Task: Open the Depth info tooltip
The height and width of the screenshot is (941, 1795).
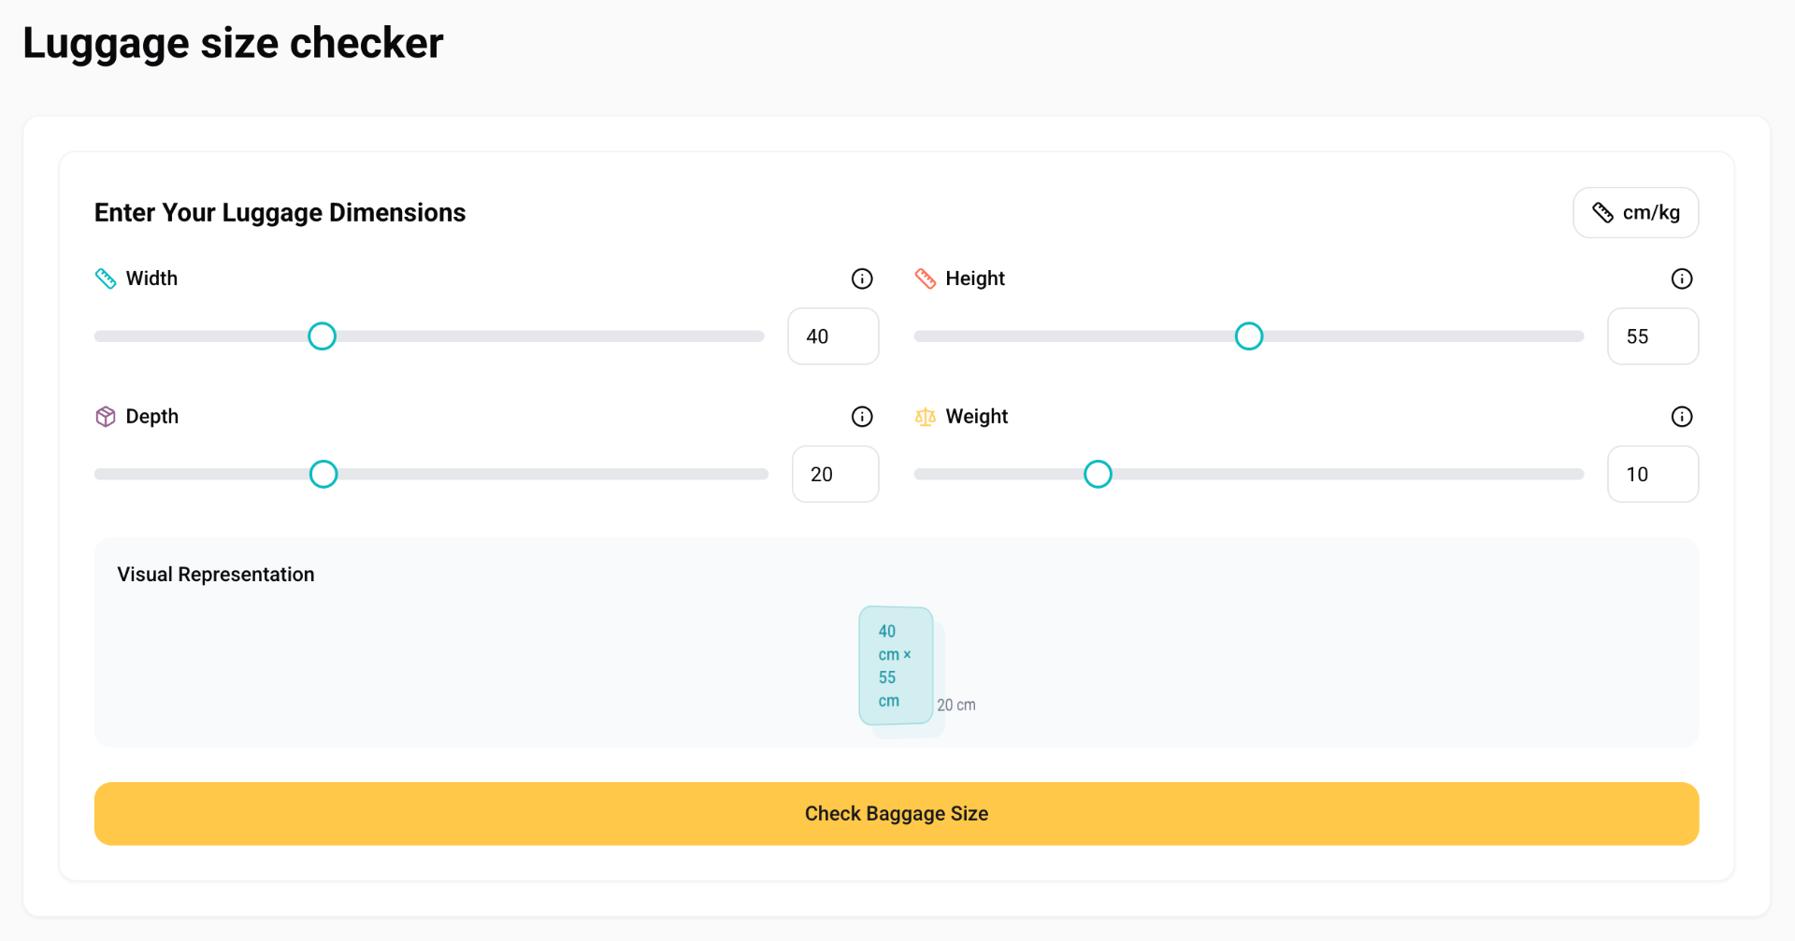Action: 861,416
